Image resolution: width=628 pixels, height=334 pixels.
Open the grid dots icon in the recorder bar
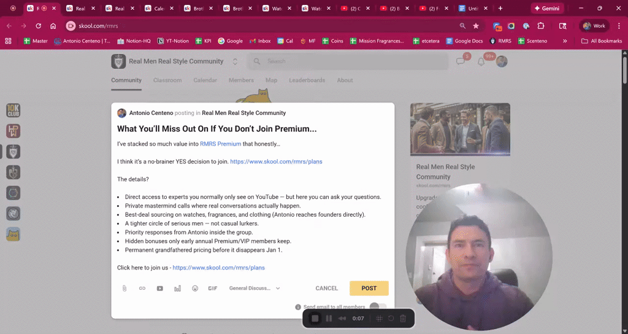pyautogui.click(x=379, y=319)
